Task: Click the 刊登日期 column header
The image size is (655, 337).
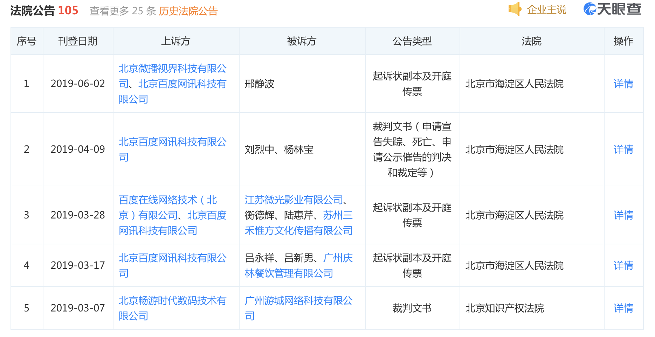Action: pos(78,41)
